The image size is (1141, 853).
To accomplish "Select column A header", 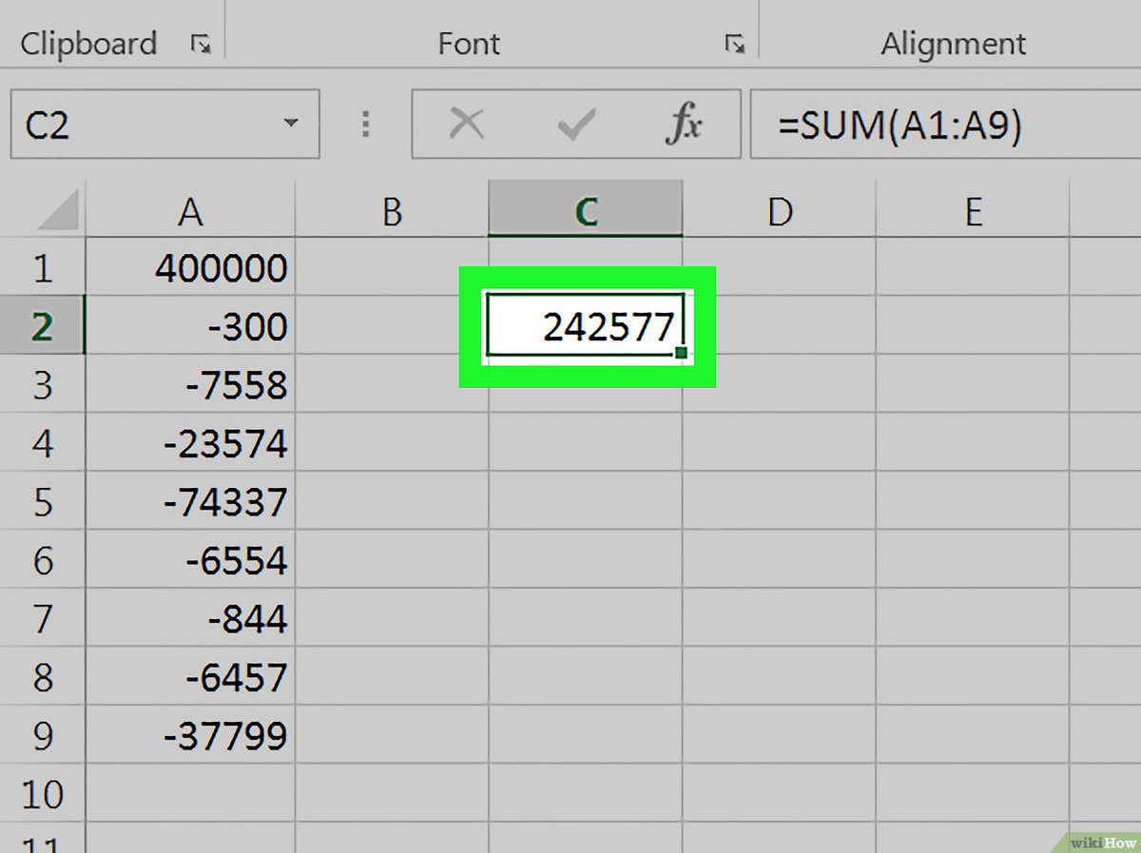I will point(190,212).
